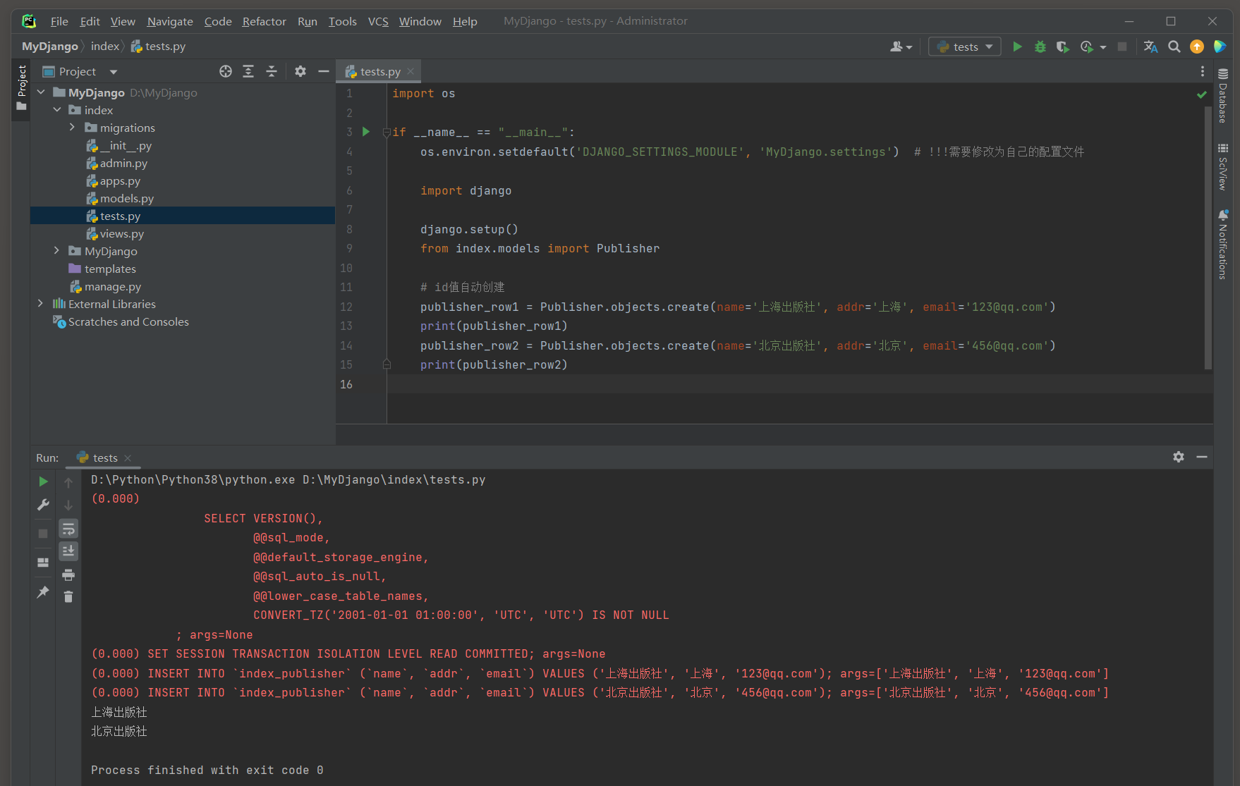Collapse all nodes in the Project panel
Screen dimensions: 1240x786
tap(272, 71)
